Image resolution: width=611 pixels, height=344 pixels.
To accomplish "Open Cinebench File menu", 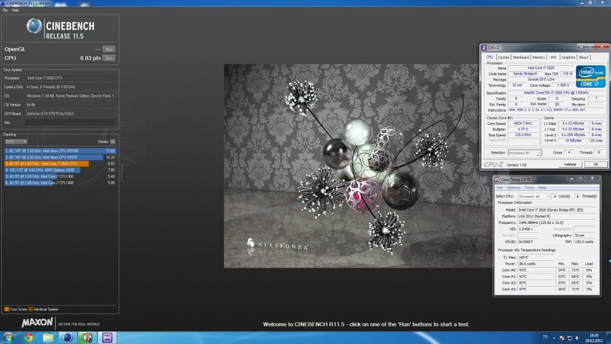I will 5,10.
